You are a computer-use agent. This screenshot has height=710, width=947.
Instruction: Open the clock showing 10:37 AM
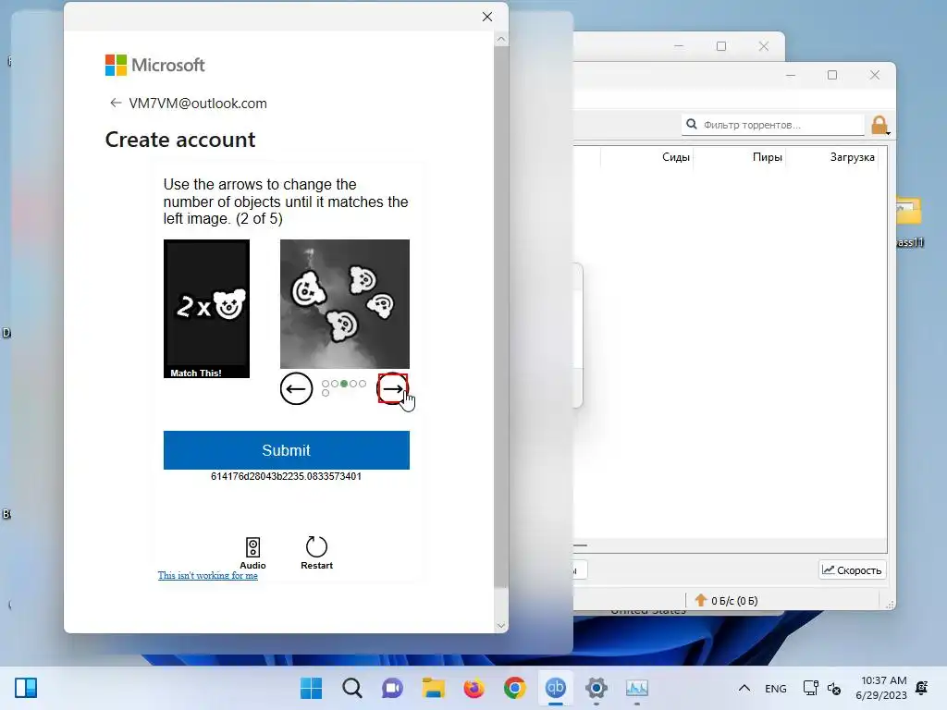point(881,688)
